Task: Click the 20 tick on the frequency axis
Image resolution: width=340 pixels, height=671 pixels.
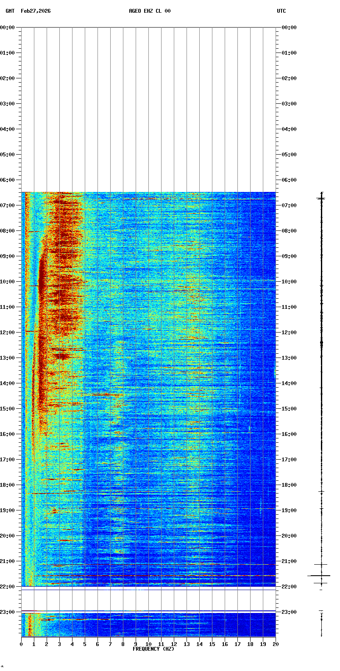Action: click(276, 644)
